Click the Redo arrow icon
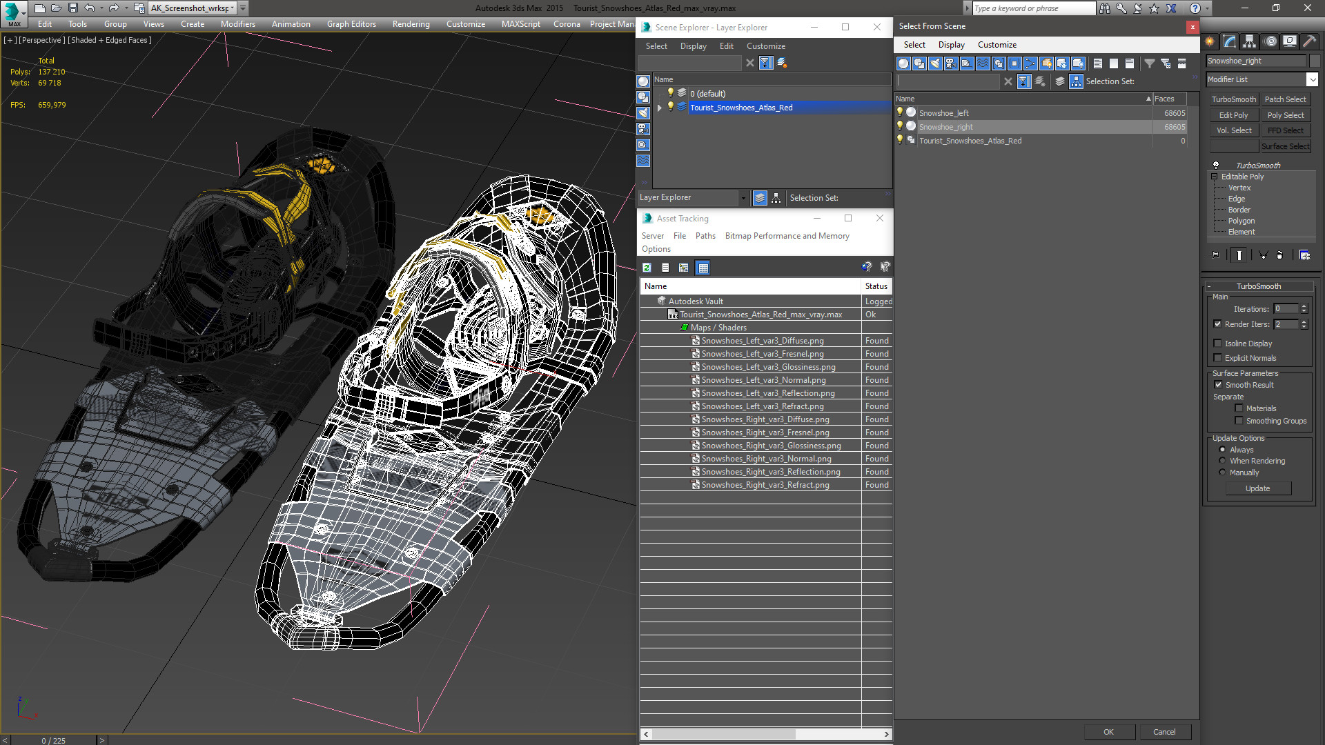The image size is (1325, 745). pos(114,8)
